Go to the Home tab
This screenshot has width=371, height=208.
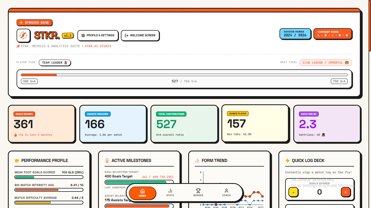(x=143, y=193)
